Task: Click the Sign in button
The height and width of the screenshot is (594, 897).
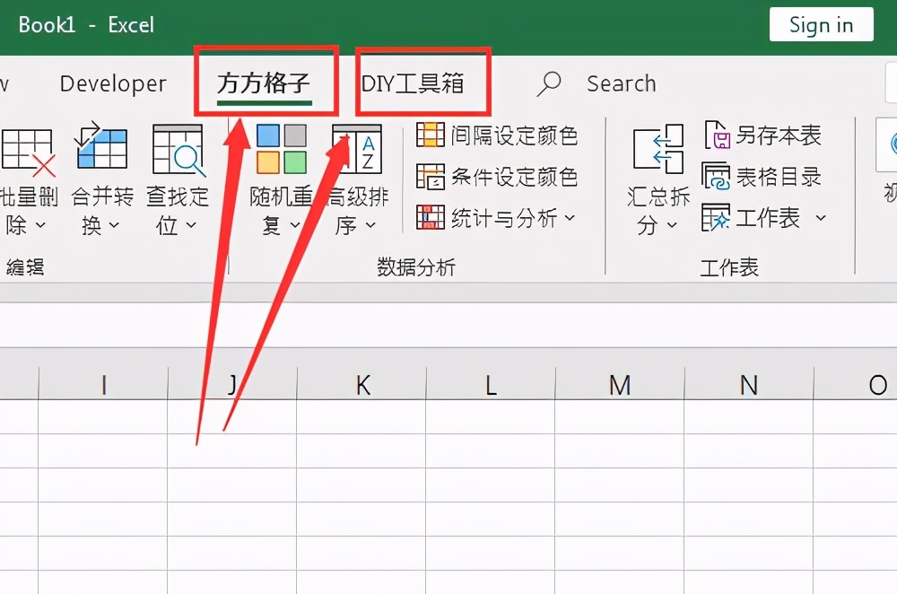Action: [x=821, y=24]
